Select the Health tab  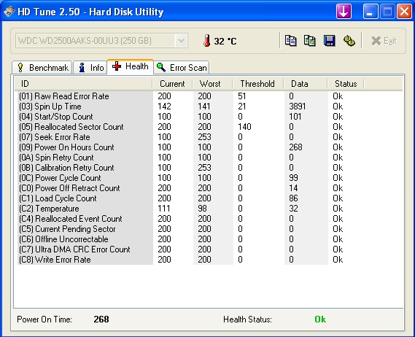[131, 66]
